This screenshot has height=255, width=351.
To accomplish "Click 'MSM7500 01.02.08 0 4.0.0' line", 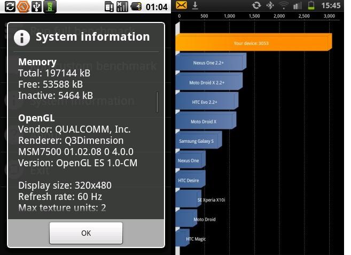I will point(76,152).
